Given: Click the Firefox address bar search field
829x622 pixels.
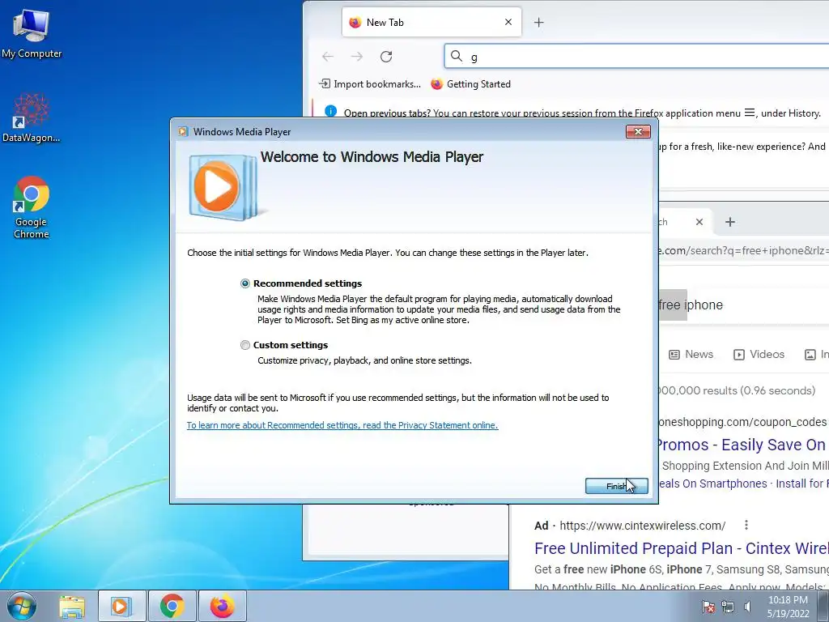Looking at the screenshot, I should pyautogui.click(x=636, y=57).
